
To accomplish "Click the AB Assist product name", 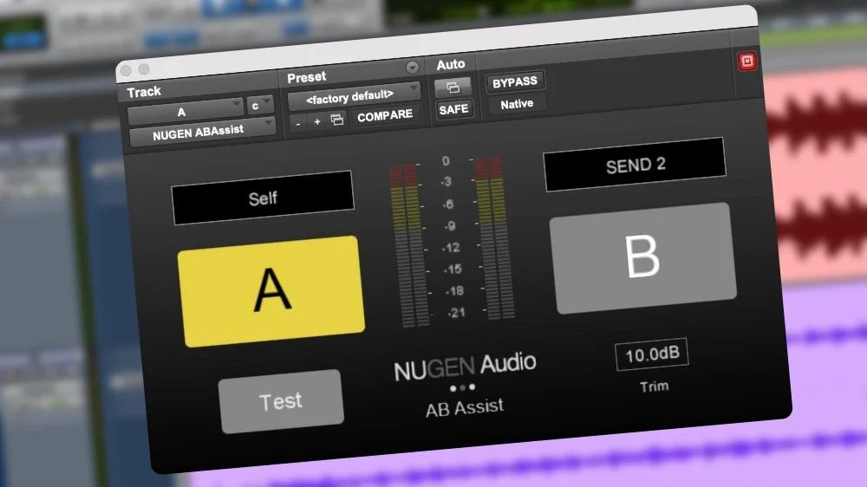I will pyautogui.click(x=465, y=408).
